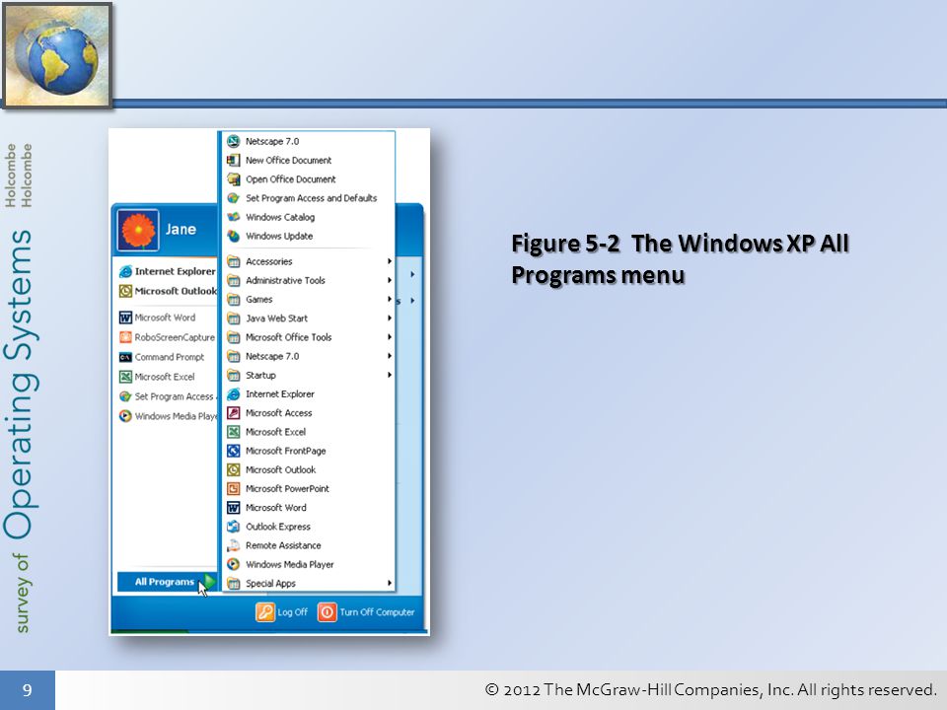Click the Internet Explorer icon in All Programs list

coord(233,394)
